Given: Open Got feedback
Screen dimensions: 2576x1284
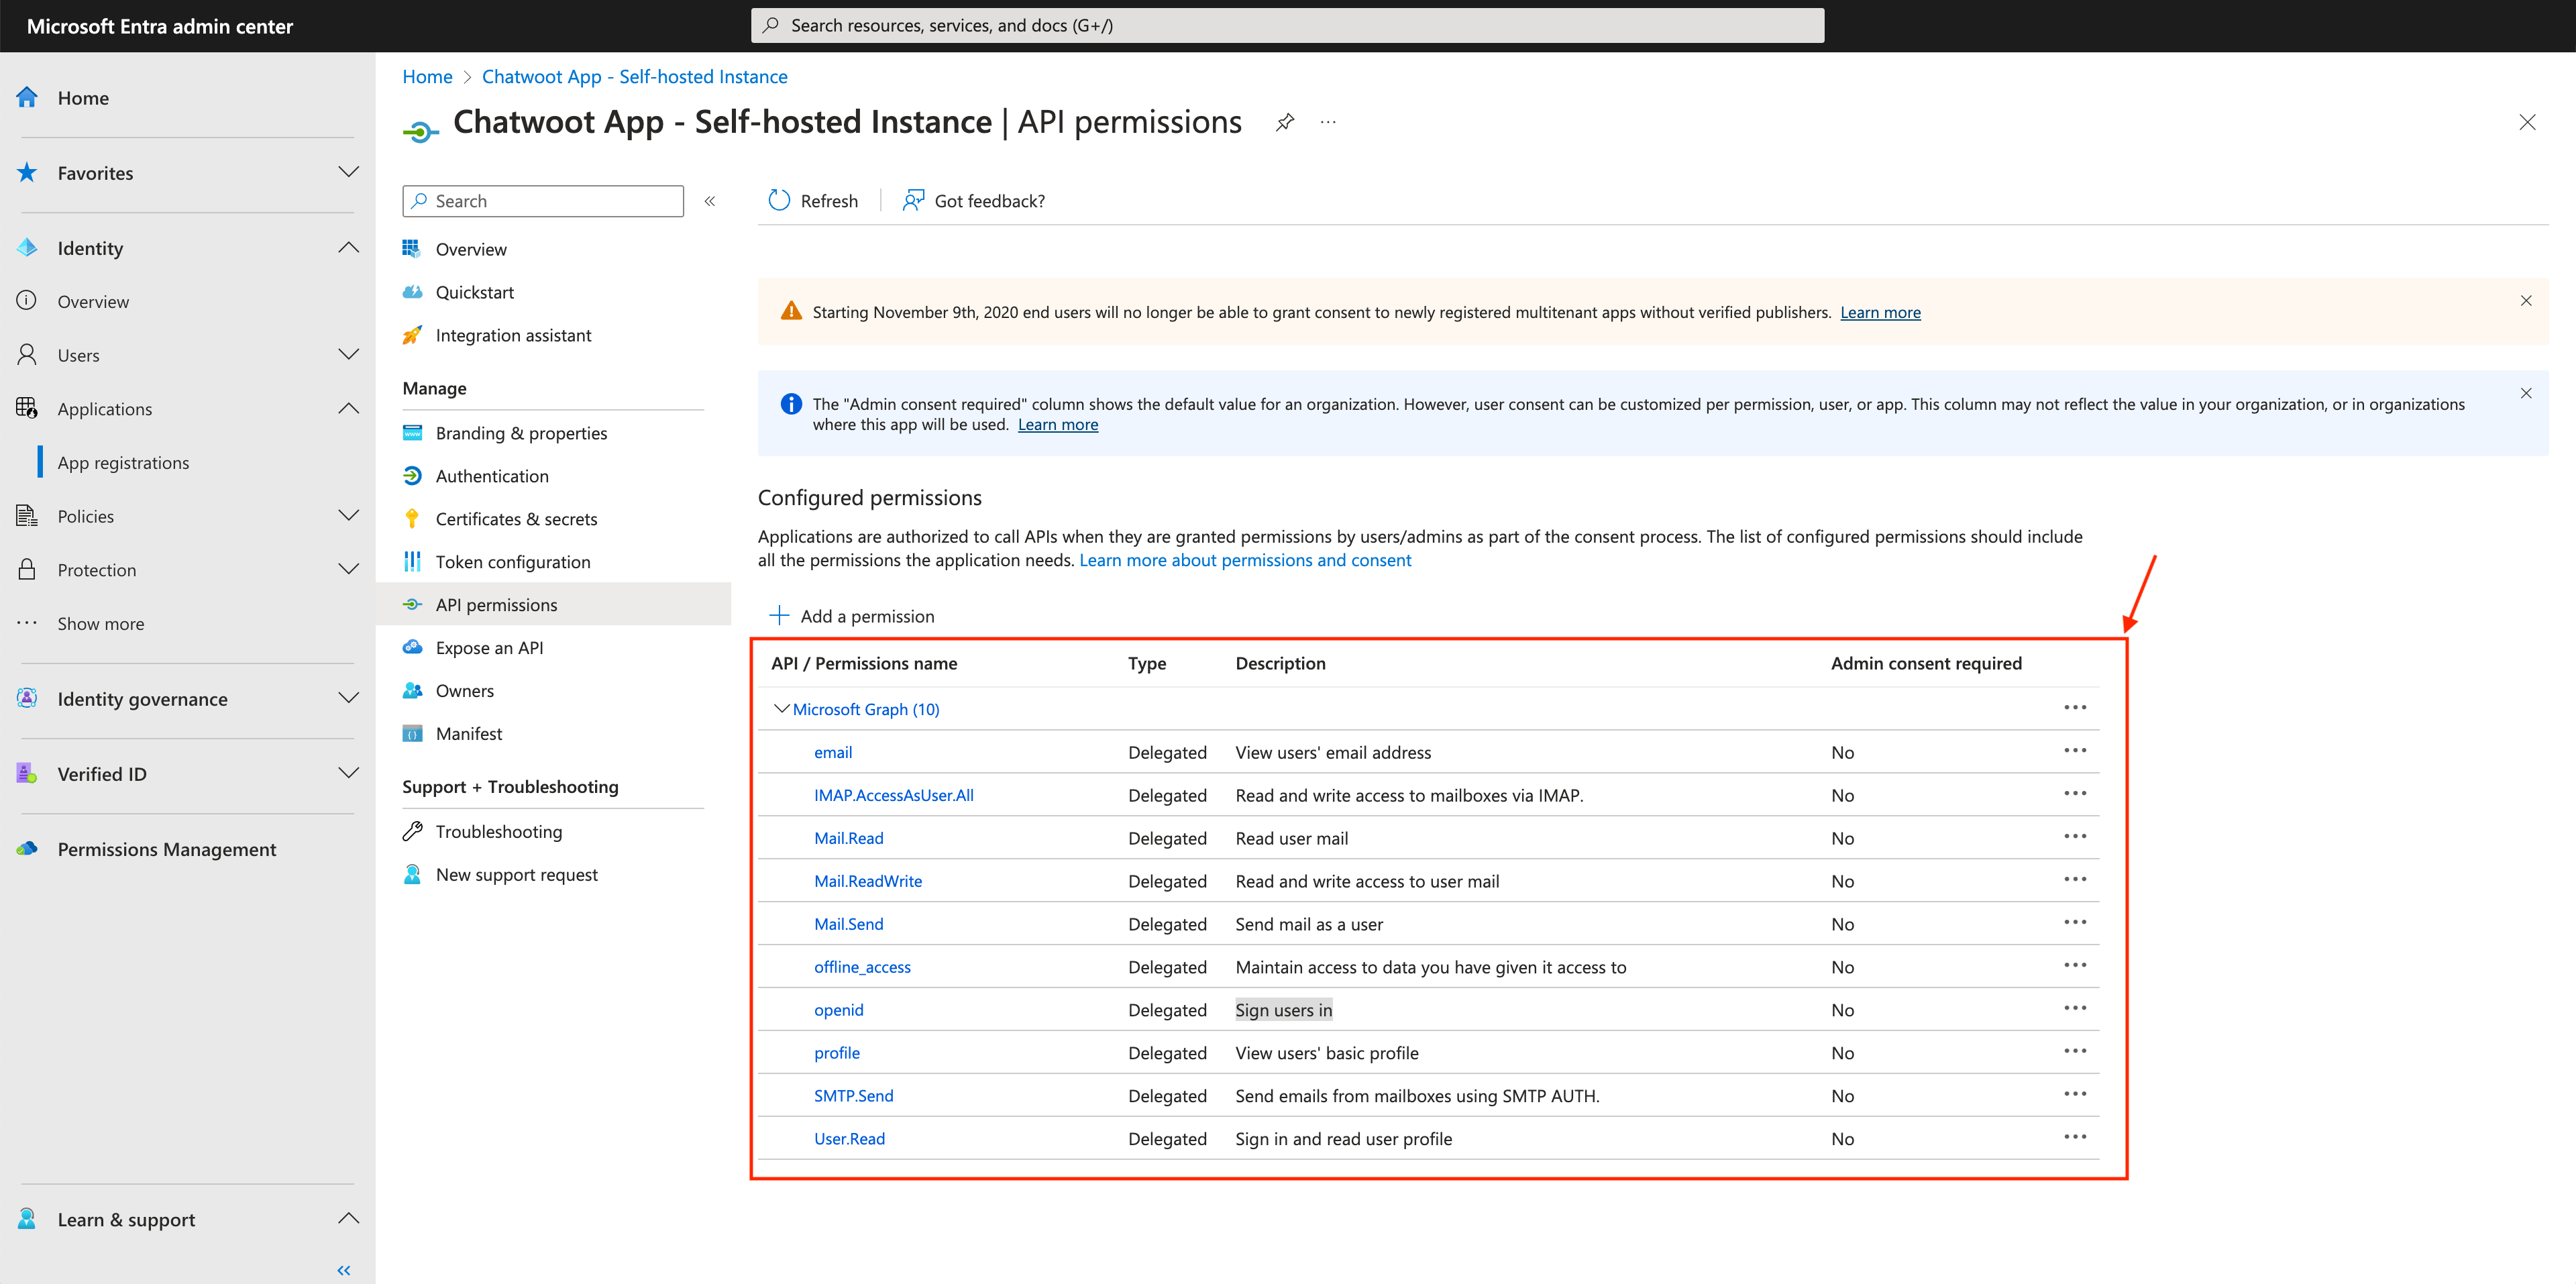Looking at the screenshot, I should (973, 201).
